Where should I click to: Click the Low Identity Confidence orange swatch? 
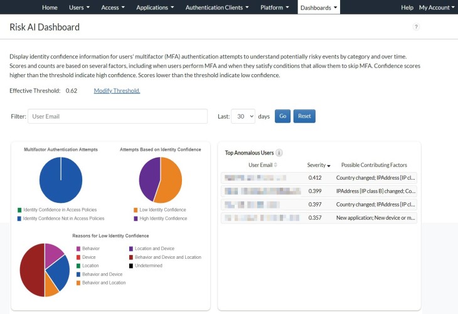(x=136, y=210)
